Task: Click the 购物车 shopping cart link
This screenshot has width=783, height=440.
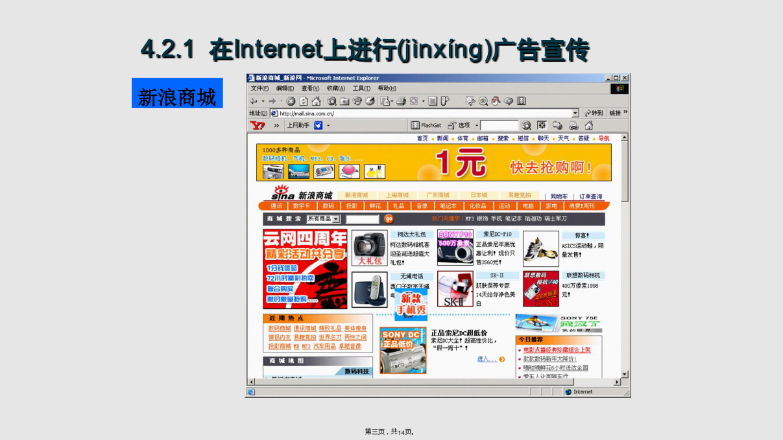Action: 559,196
